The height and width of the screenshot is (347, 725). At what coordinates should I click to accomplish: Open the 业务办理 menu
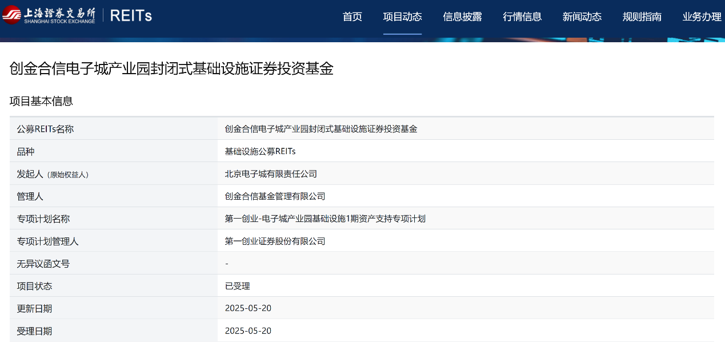(702, 17)
